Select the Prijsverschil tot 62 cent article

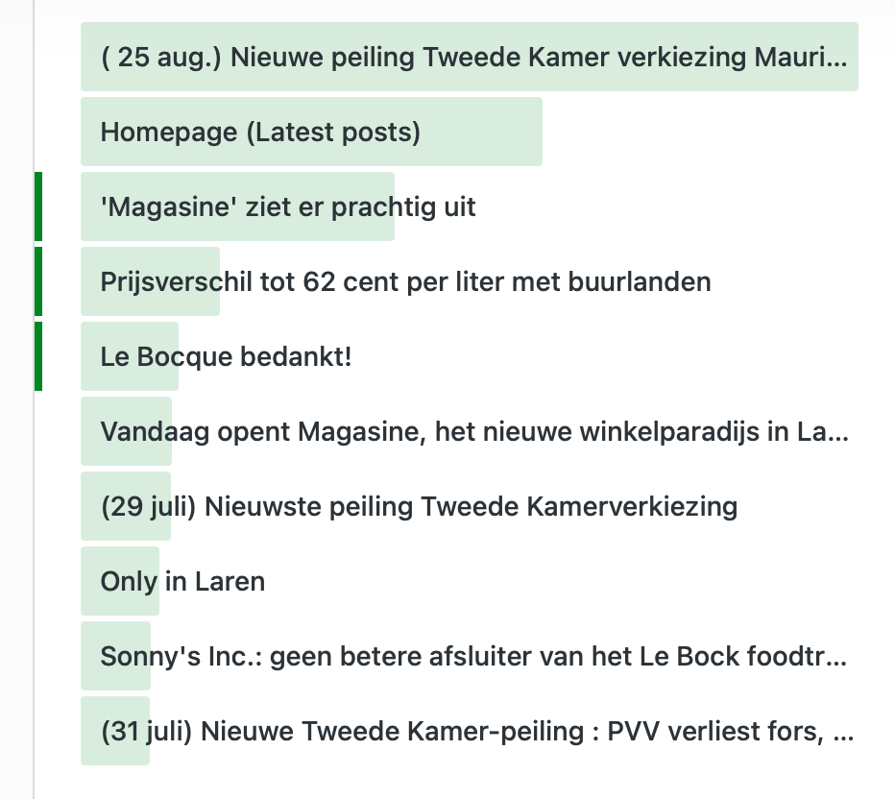[x=405, y=281]
